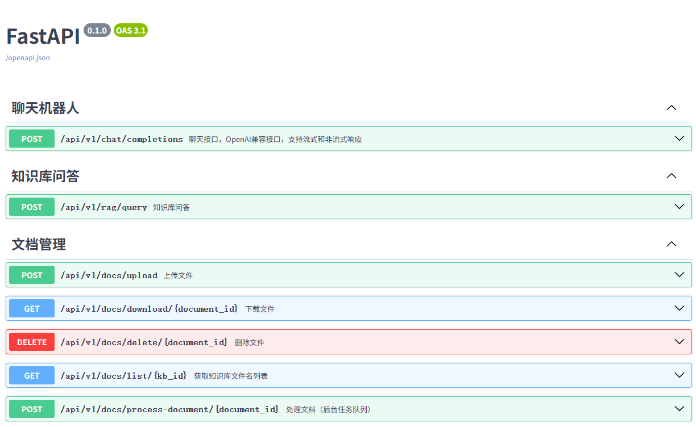Expand docs/upload endpoint arrow

point(679,275)
